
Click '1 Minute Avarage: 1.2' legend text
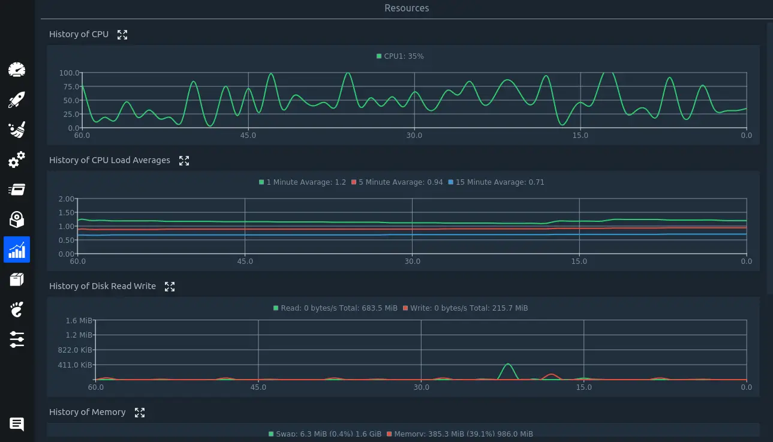(306, 182)
